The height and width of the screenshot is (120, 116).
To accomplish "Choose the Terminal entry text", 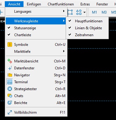I will tap(21, 82).
